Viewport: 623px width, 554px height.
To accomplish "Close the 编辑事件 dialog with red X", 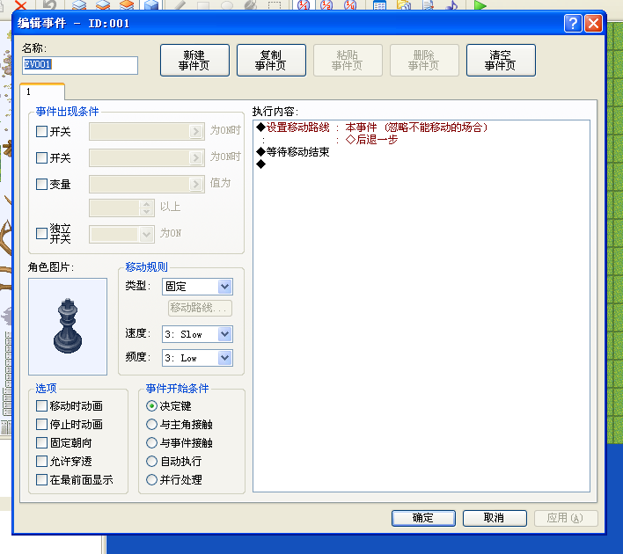I will [x=594, y=24].
